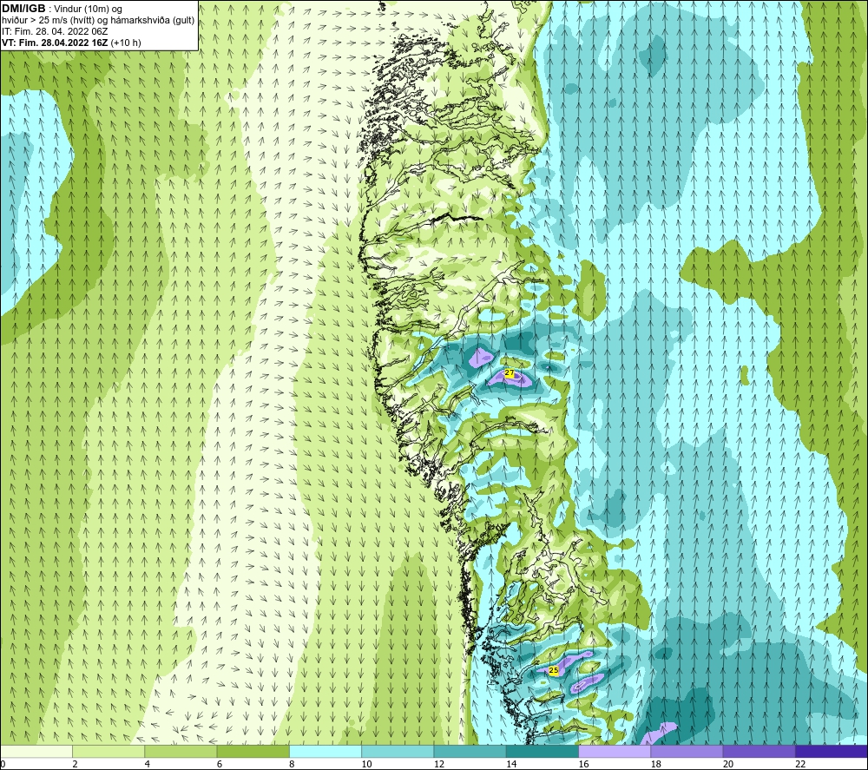This screenshot has width=868, height=770.
Task: Click the DMI/IGB title text
Action: 23,9
